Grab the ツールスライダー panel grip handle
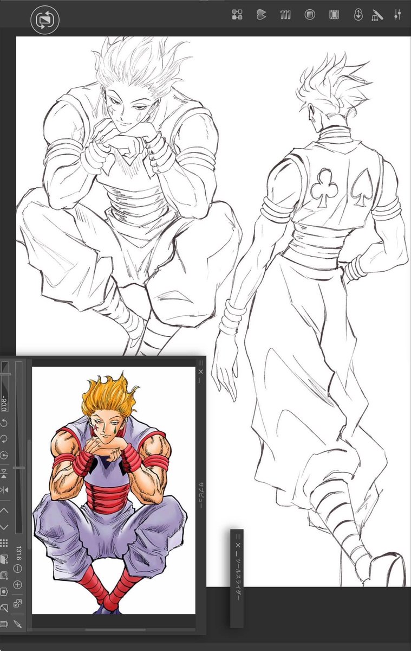Image resolution: width=411 pixels, height=651 pixels. (x=237, y=536)
